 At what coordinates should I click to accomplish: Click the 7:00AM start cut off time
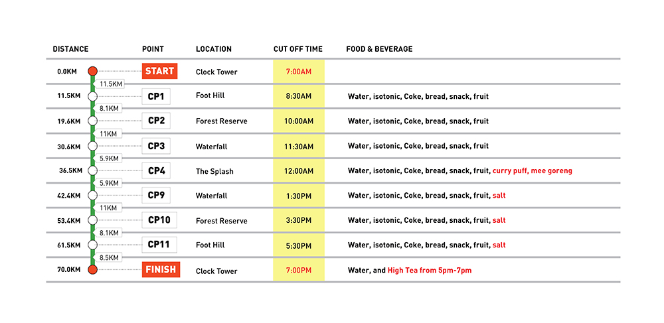299,72
